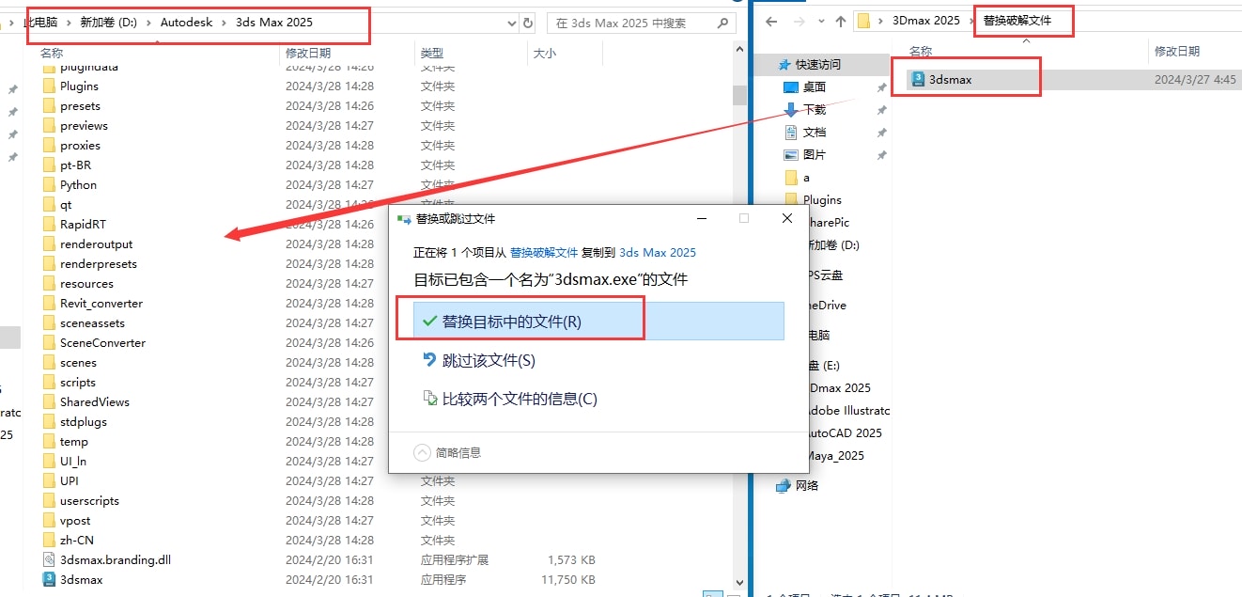The image size is (1242, 597).
Task: Click back arrow in right Explorer window
Action: coord(771,21)
